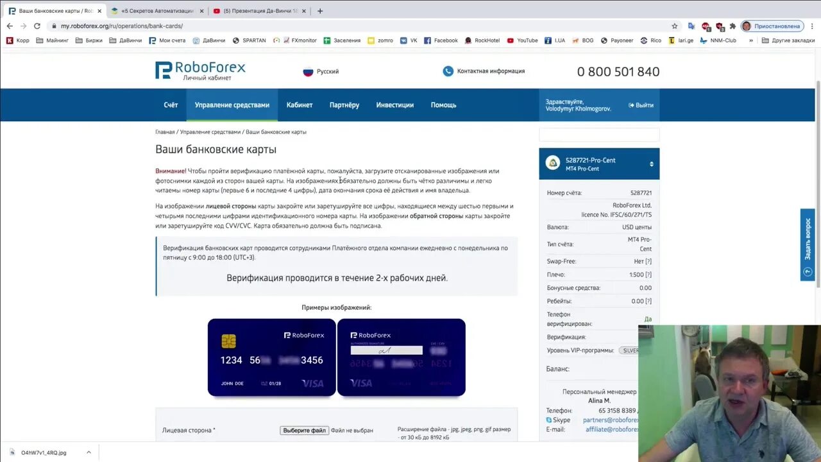Reload the page
This screenshot has width=821, height=462.
37,26
